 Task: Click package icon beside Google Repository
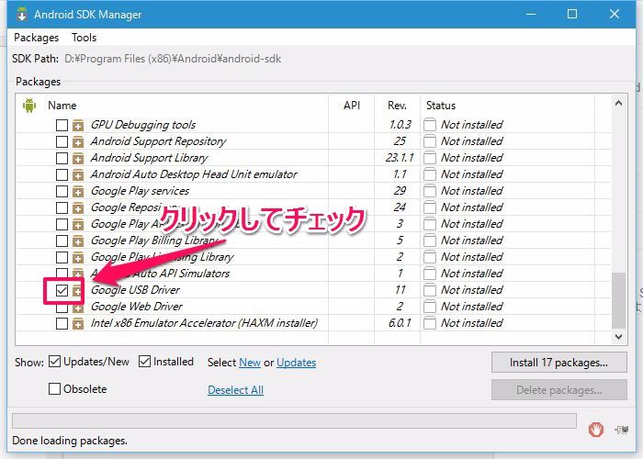[x=78, y=207]
